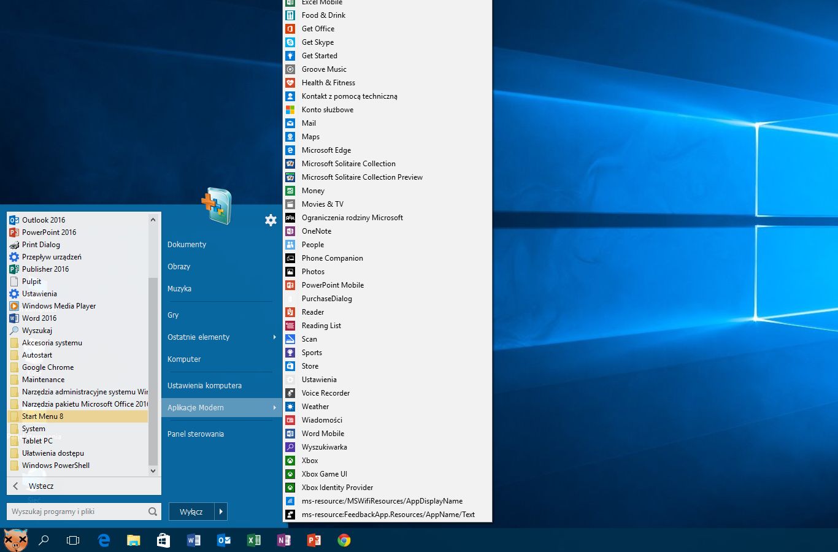Launch Health & Fitness icon
838x552 pixels.
290,83
